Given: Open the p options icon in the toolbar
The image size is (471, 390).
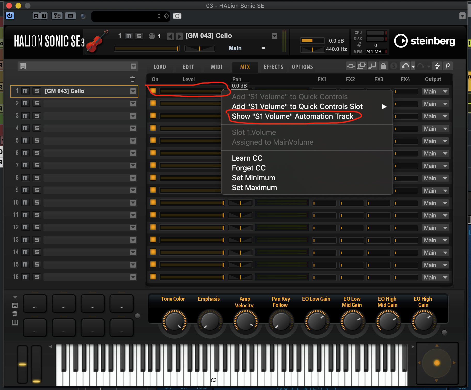Looking at the screenshot, I should click(448, 66).
